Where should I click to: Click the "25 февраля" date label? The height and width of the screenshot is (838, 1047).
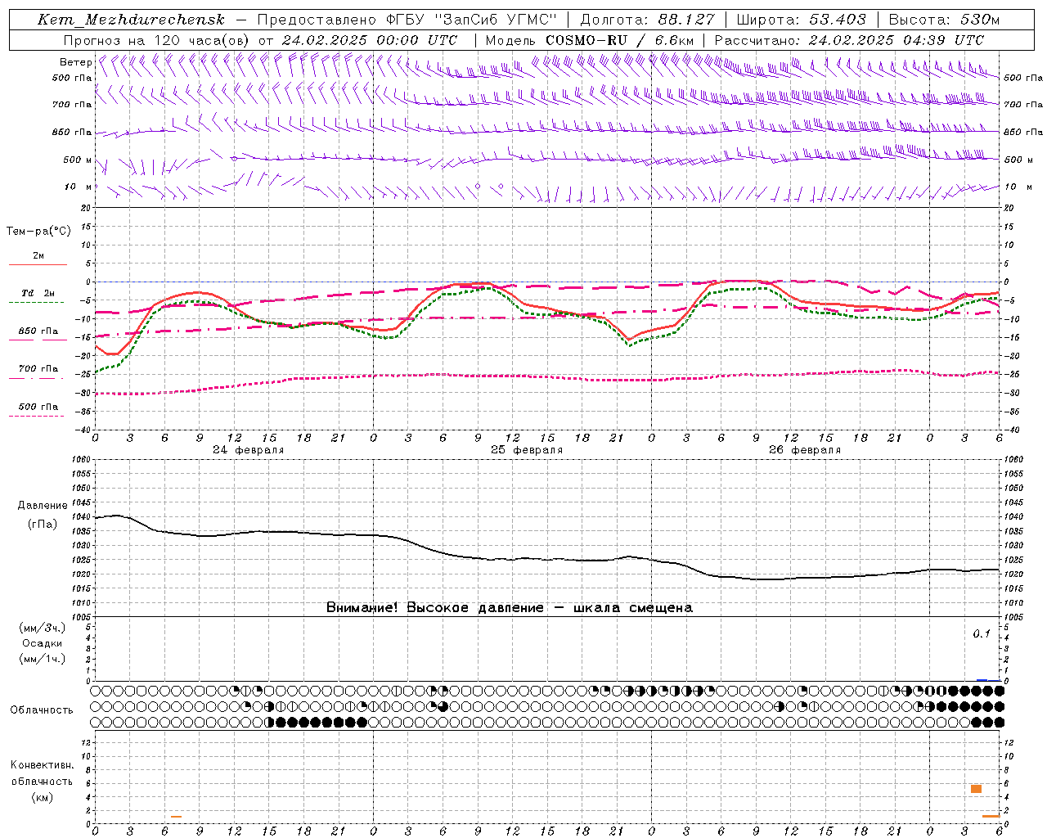point(527,450)
